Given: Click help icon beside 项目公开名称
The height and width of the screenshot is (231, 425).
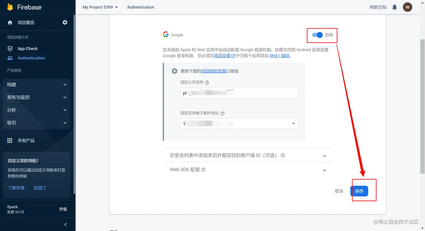Looking at the screenshot, I should (x=207, y=83).
